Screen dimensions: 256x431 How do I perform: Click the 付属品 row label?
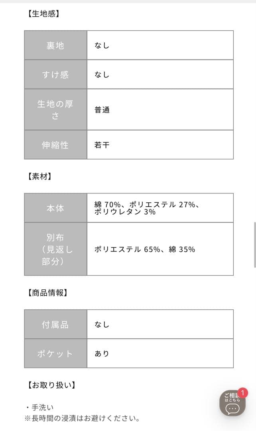(55, 324)
